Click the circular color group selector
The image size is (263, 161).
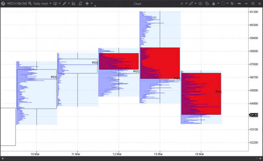point(223,3)
